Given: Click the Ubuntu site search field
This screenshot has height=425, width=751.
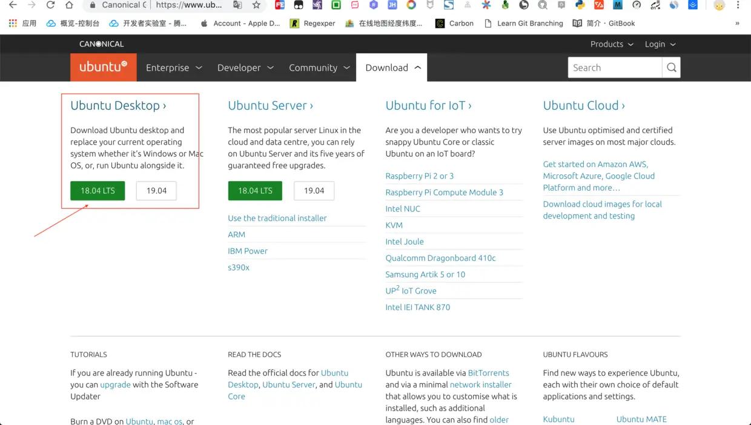Looking at the screenshot, I should click(x=615, y=67).
